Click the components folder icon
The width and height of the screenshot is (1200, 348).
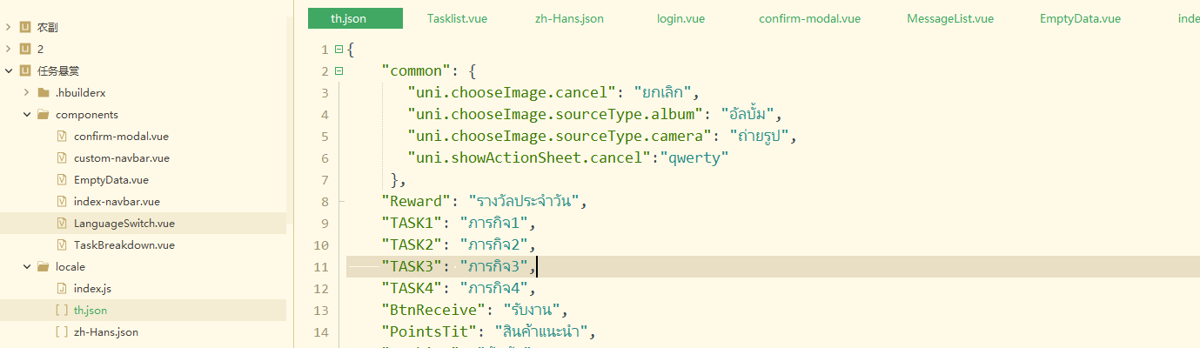tap(44, 115)
